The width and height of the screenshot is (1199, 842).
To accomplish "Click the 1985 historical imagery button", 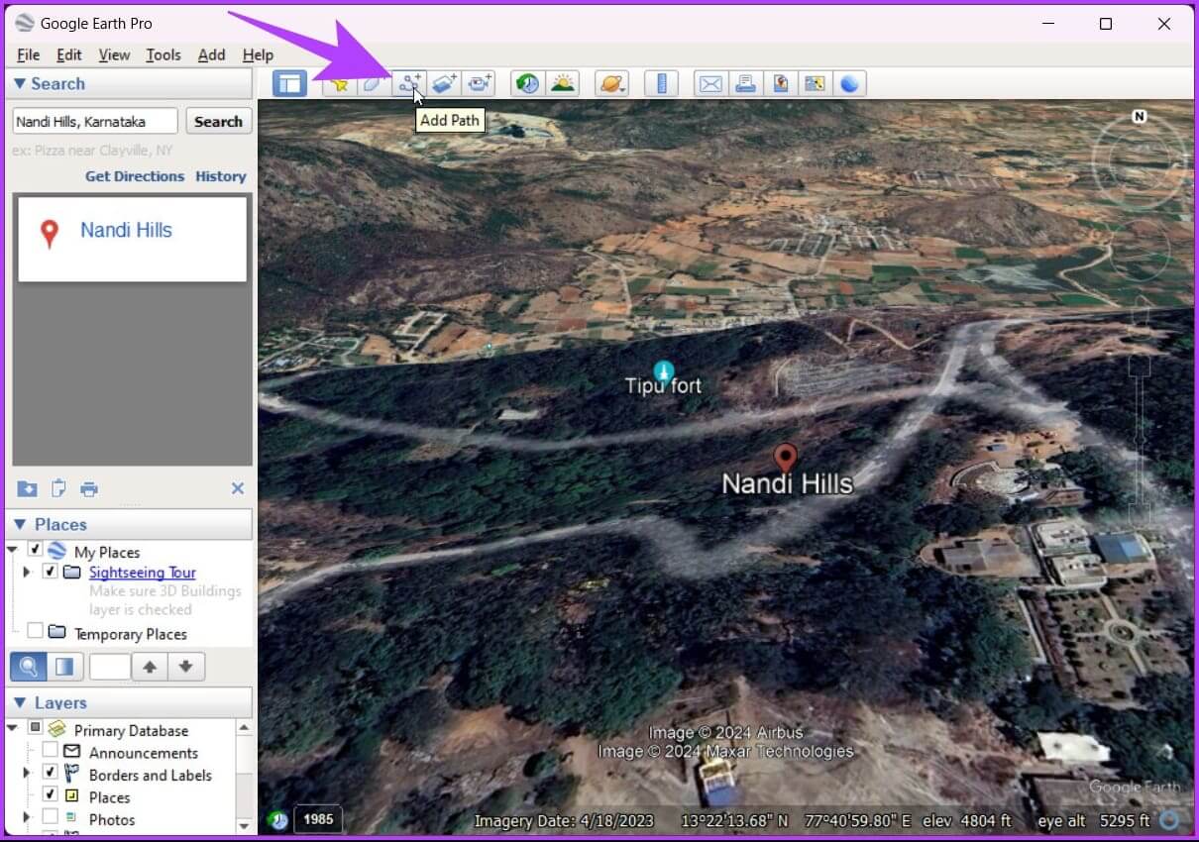I will pos(319,819).
